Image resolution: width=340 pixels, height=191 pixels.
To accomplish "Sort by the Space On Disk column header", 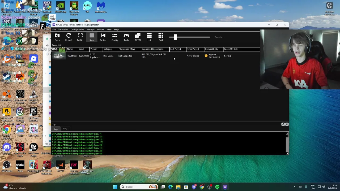I will coord(241,49).
